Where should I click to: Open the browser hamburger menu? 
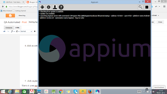click(164, 7)
